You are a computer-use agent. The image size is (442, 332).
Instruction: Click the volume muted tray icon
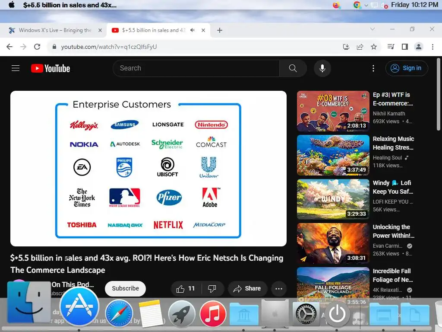click(384, 5)
